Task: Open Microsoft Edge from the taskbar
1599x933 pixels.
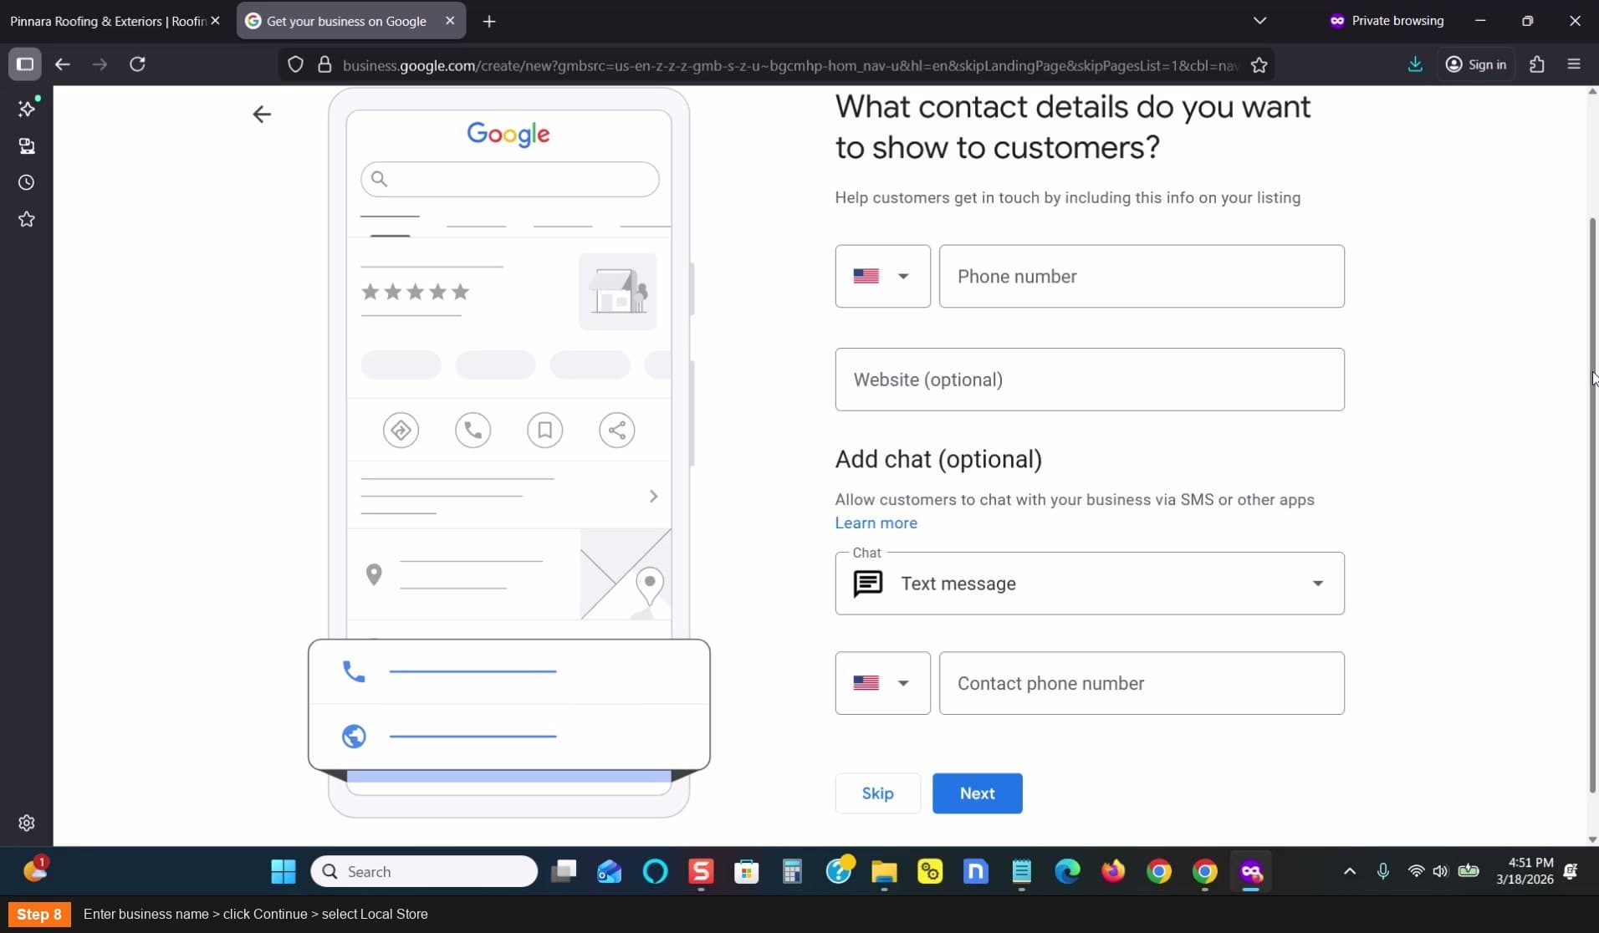Action: tap(1067, 871)
